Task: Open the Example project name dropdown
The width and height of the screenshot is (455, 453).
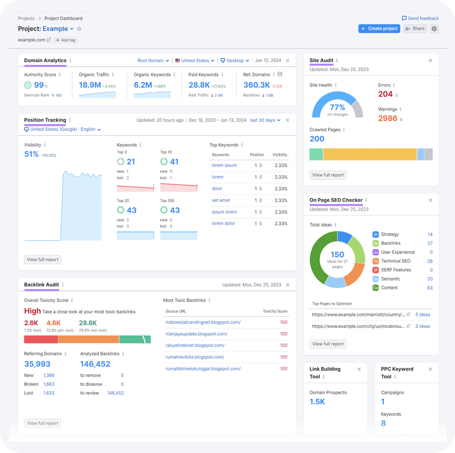Action: (58, 28)
